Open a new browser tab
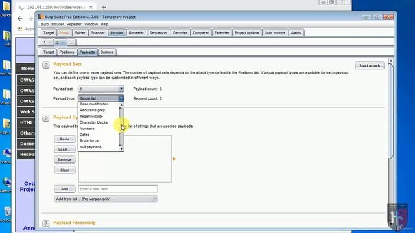 pyautogui.click(x=104, y=7)
